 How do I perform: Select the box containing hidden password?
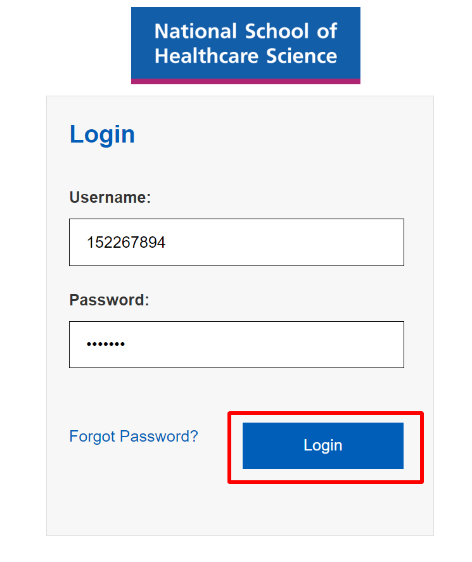(236, 345)
